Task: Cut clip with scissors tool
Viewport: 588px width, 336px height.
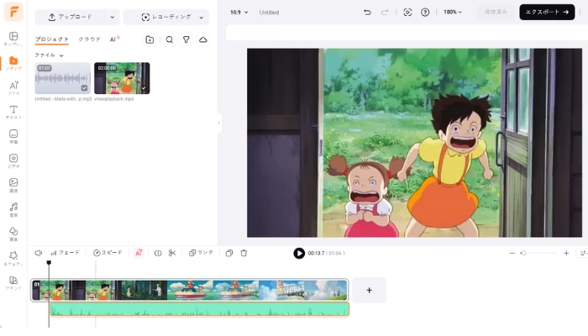Action: tap(172, 253)
